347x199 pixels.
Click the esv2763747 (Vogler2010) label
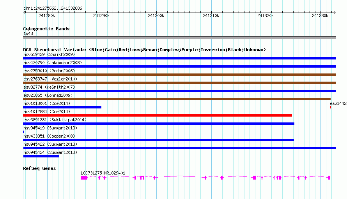50,79
